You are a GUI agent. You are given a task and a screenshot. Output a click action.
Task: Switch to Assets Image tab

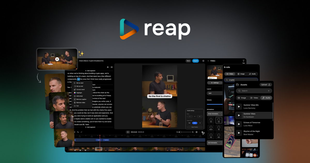[x=242, y=98]
